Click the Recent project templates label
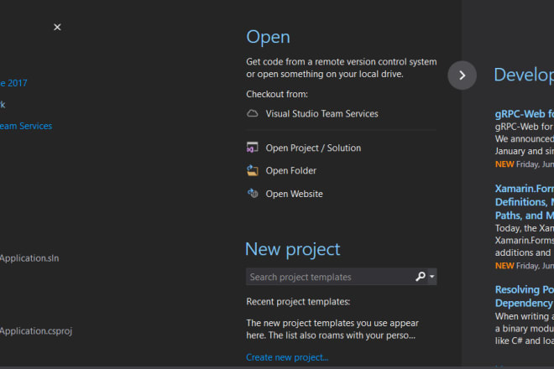This screenshot has height=369, width=554. (298, 302)
